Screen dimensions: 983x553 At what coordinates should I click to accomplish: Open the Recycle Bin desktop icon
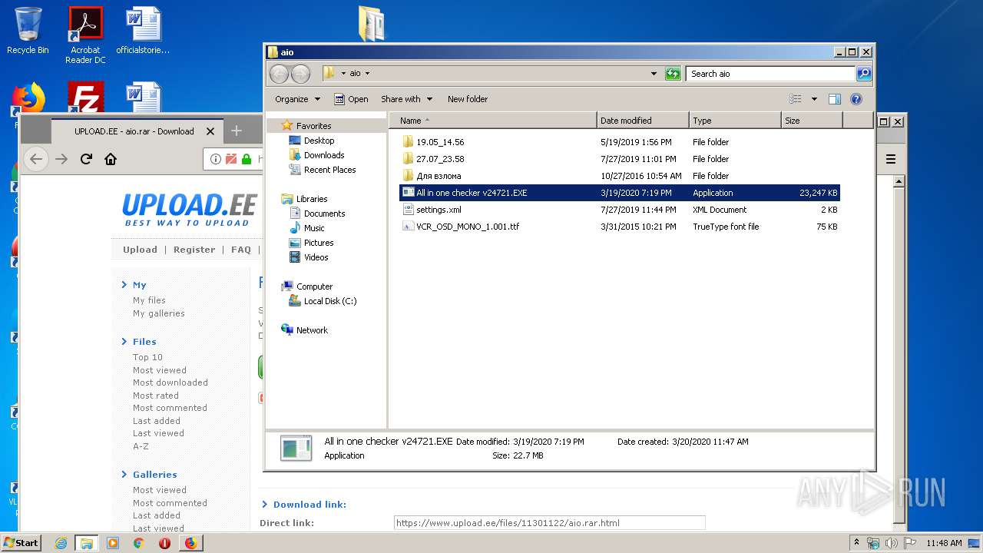28,31
